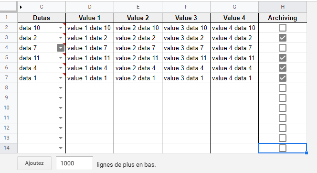The image size is (317, 173).
Task: Uncheck Archiving checkbox in row 7
Action: pyautogui.click(x=283, y=78)
